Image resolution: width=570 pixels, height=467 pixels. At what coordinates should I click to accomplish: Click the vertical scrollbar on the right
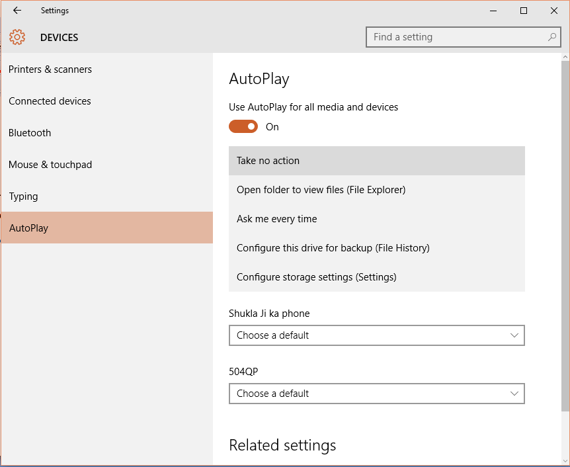pos(565,232)
